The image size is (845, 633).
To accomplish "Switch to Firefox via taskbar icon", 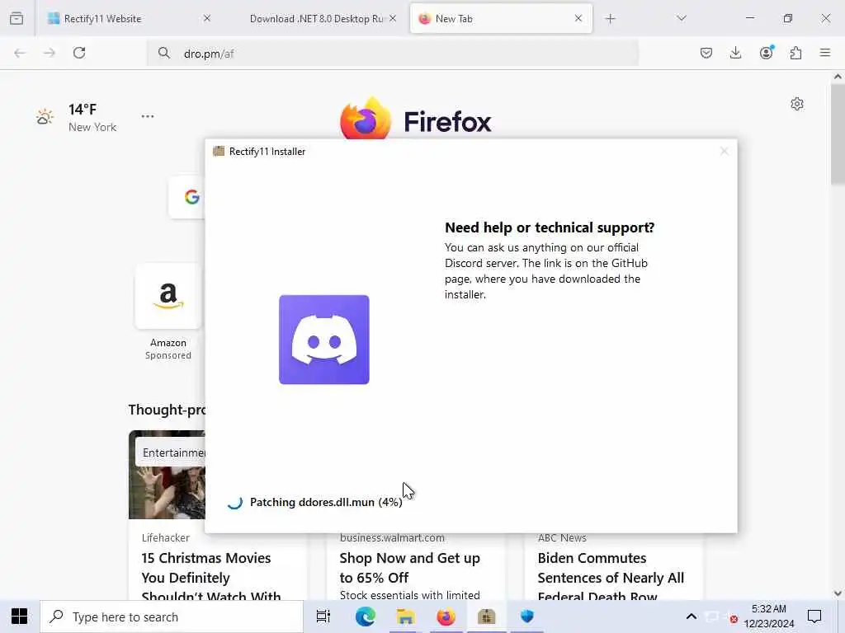I will pos(446,617).
